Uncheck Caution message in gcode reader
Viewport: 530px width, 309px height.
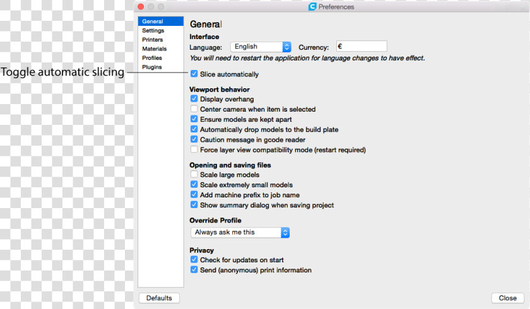(194, 139)
